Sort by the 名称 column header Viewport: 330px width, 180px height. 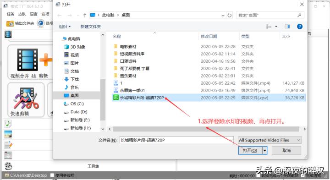point(117,36)
